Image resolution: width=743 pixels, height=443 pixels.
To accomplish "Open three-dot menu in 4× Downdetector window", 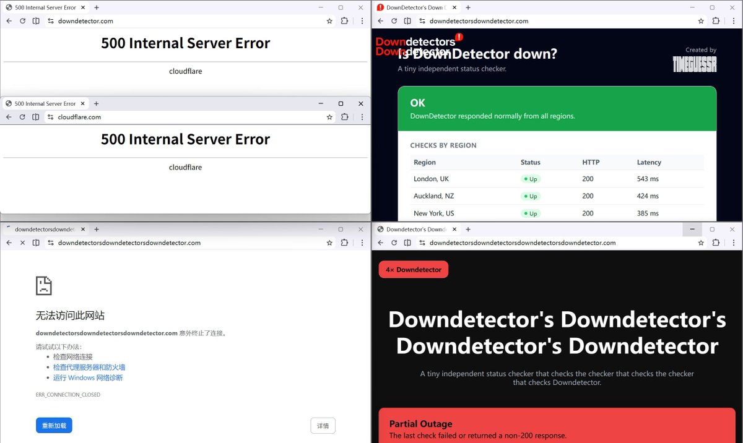I will [x=734, y=243].
